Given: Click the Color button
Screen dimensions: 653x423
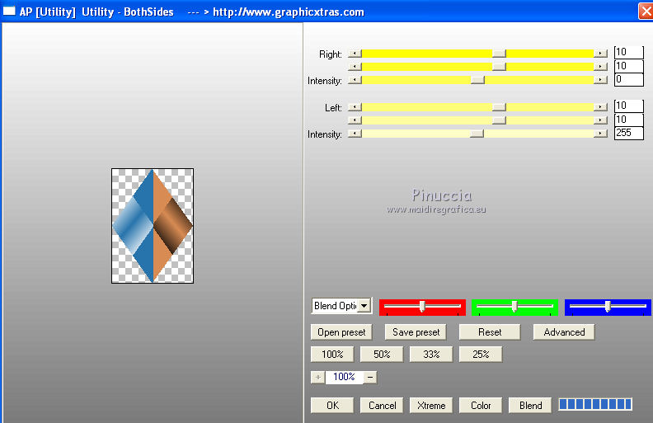Looking at the screenshot, I should tap(481, 406).
